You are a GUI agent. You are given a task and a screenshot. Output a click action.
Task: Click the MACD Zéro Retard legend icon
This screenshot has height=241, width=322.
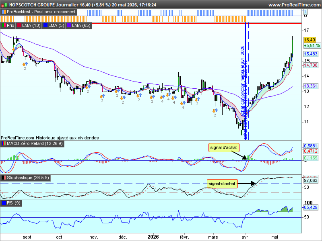[x=4, y=143]
